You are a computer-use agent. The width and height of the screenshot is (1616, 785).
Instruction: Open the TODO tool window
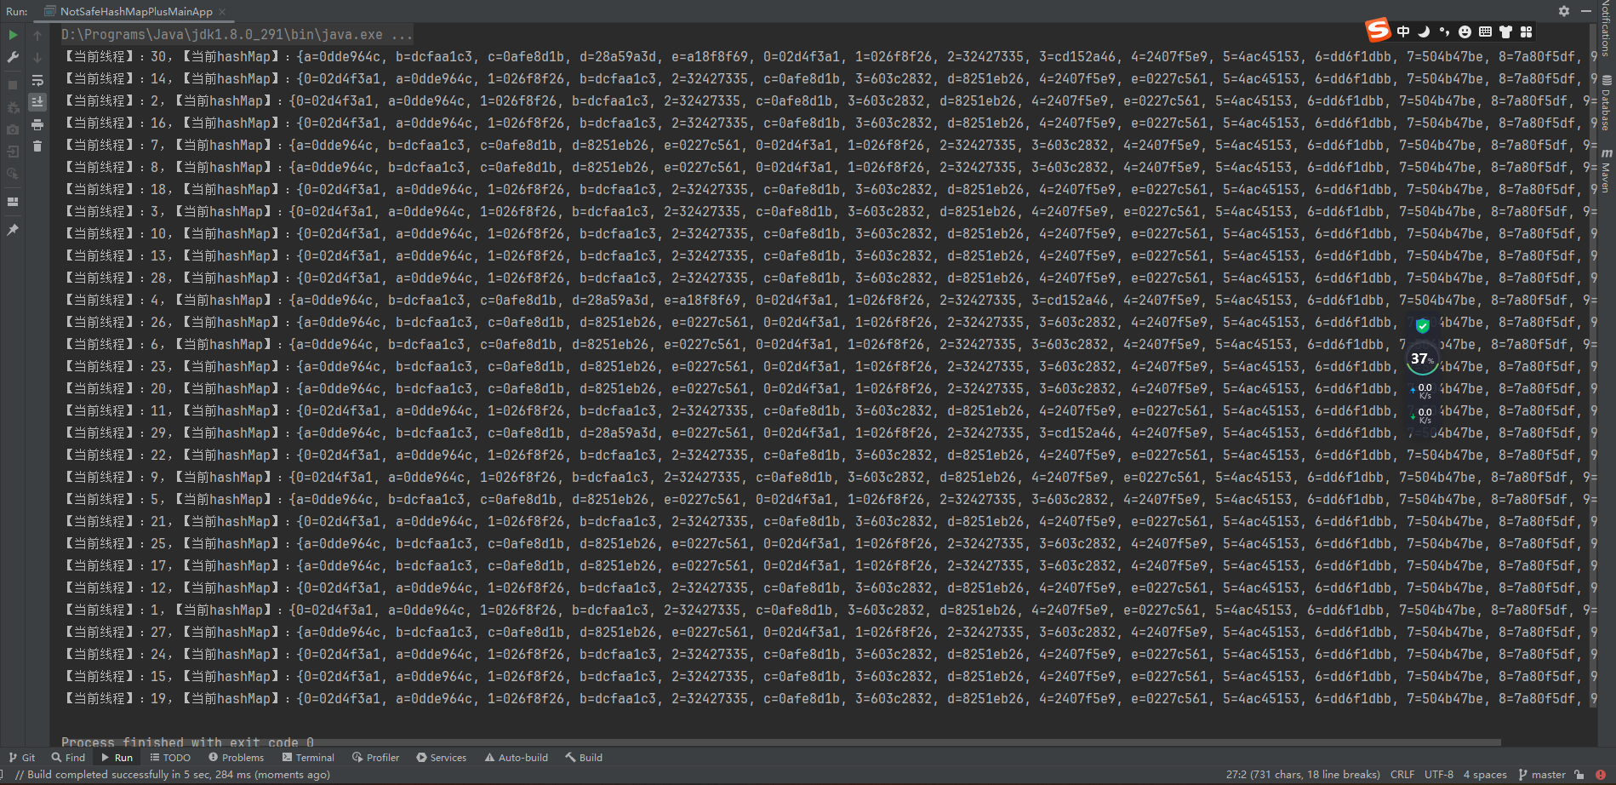click(x=170, y=757)
